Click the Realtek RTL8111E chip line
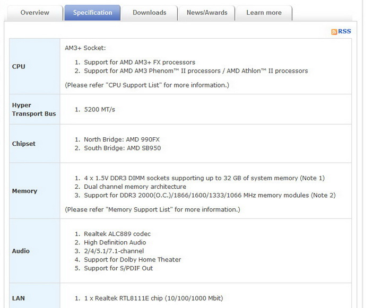The image size is (382, 308). point(153,298)
